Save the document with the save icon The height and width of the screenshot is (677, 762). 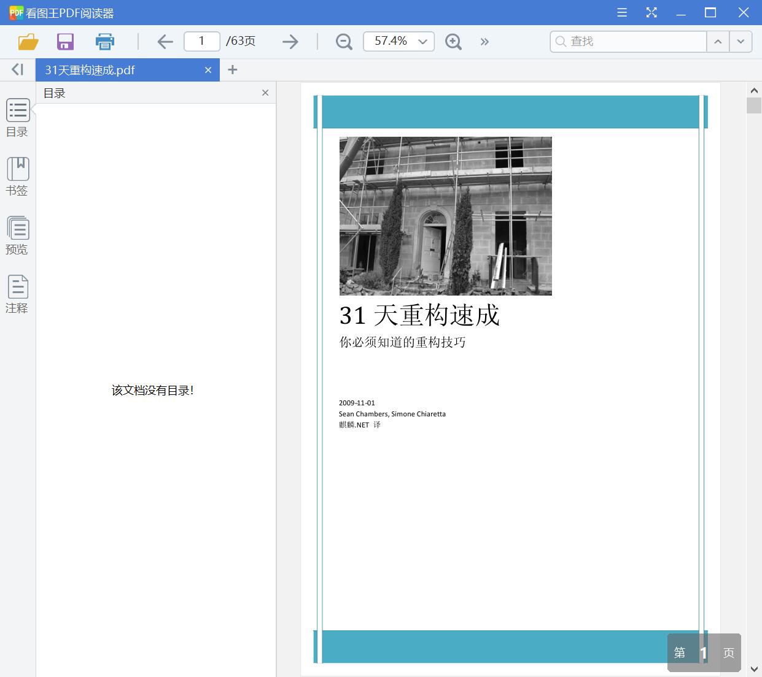click(65, 41)
